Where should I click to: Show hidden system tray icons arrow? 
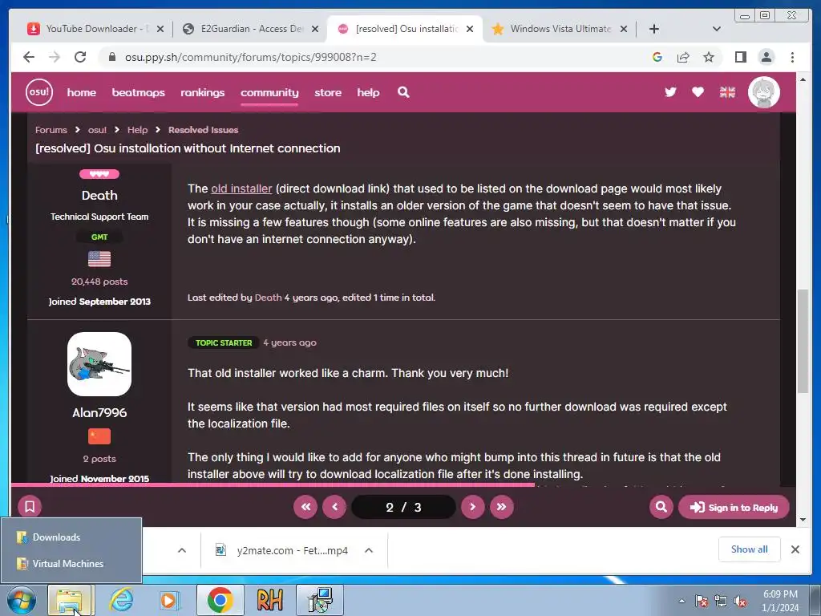[681, 601]
